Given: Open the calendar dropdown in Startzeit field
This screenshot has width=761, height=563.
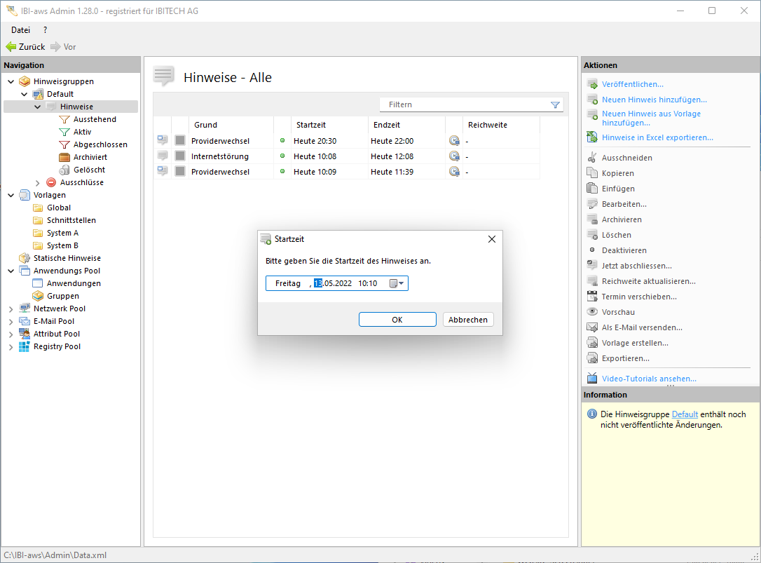Looking at the screenshot, I should [397, 283].
